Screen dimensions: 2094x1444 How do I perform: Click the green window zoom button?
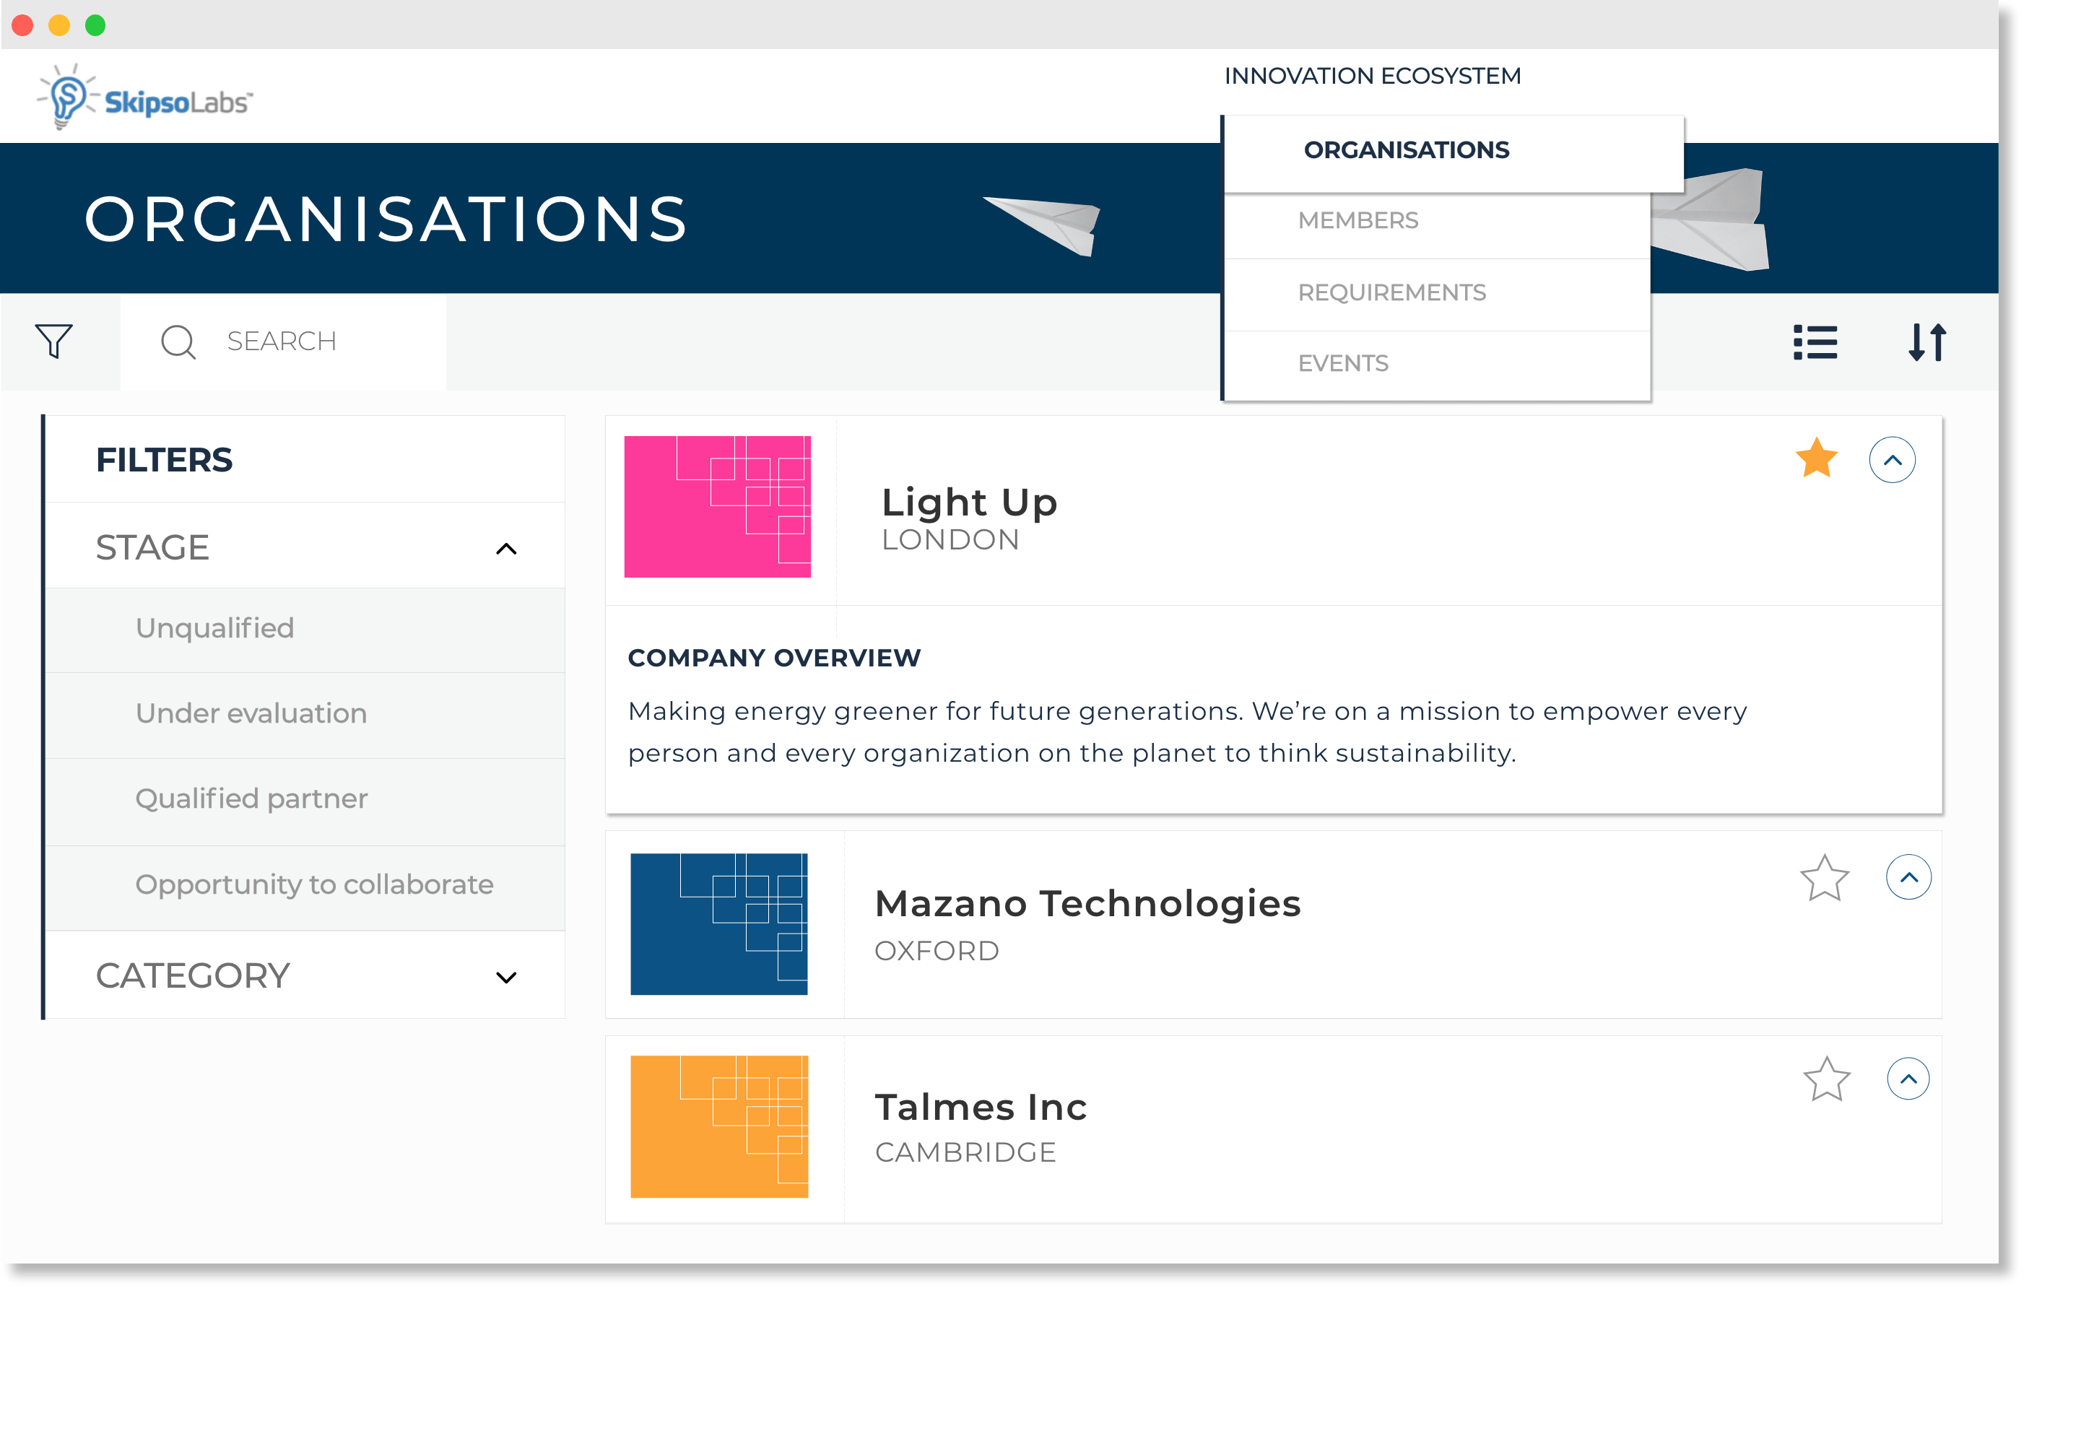click(x=95, y=25)
